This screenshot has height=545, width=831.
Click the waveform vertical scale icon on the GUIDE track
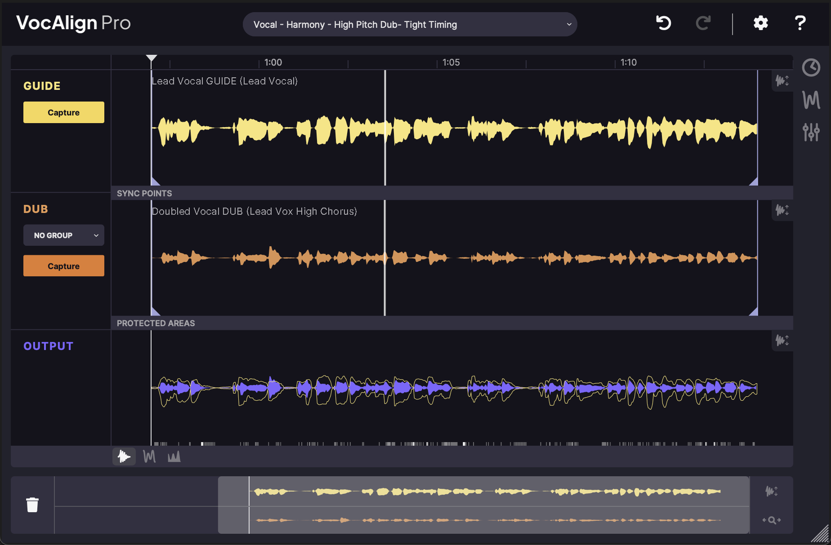tap(782, 81)
